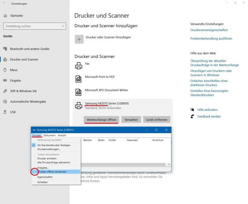Open Druckerservereigenschaften link
The width and height of the screenshot is (248, 204).
coord(209,30)
